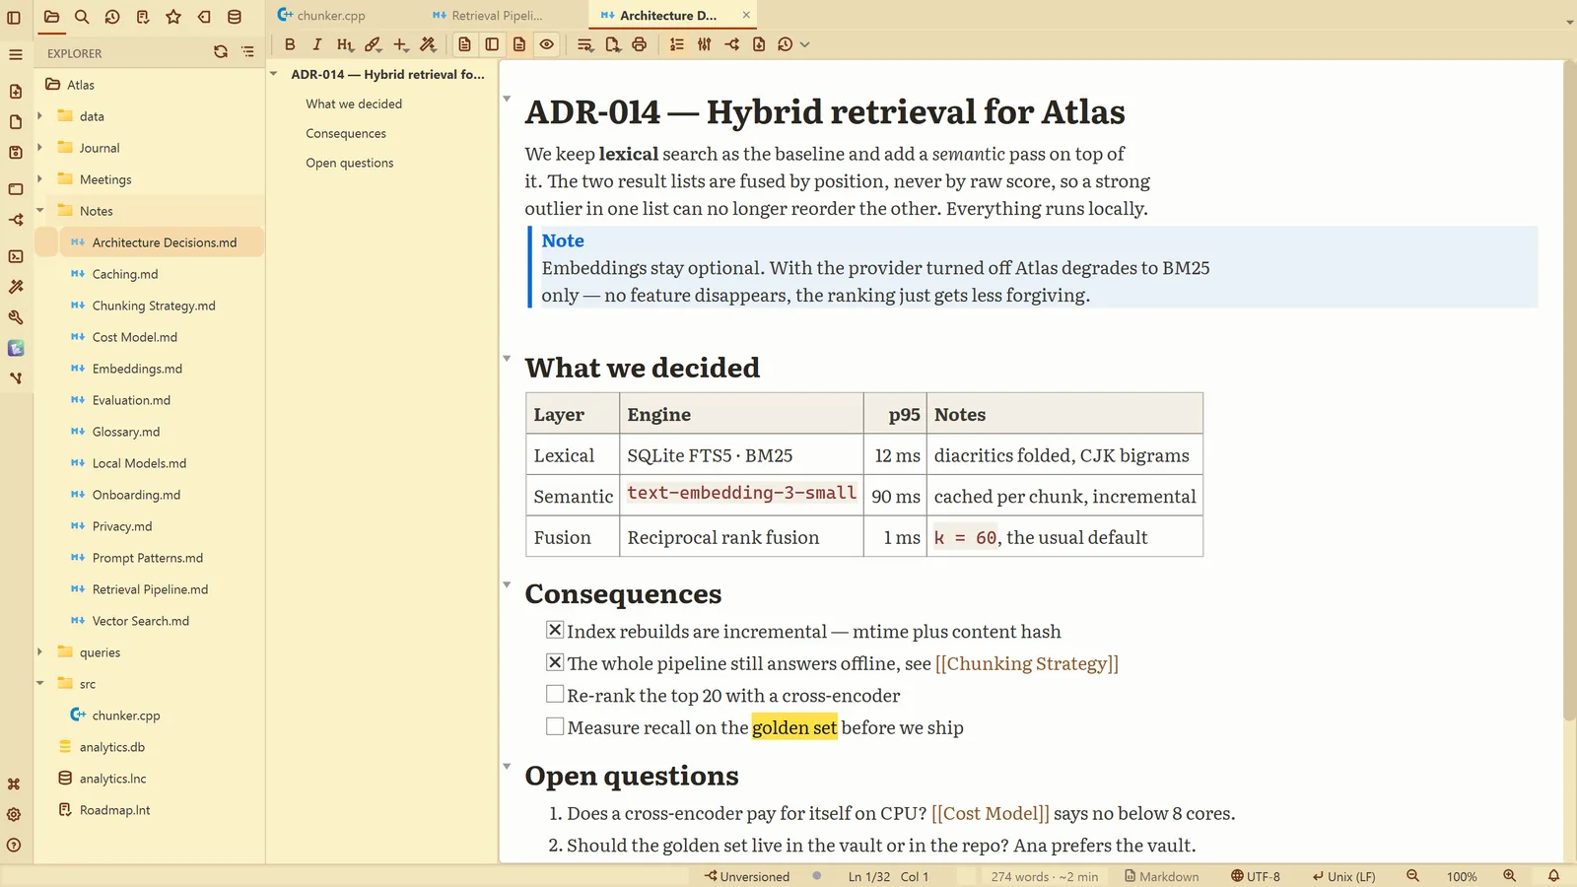The width and height of the screenshot is (1577, 887).
Task: Zoom out using status bar magnifier
Action: pyautogui.click(x=1412, y=876)
